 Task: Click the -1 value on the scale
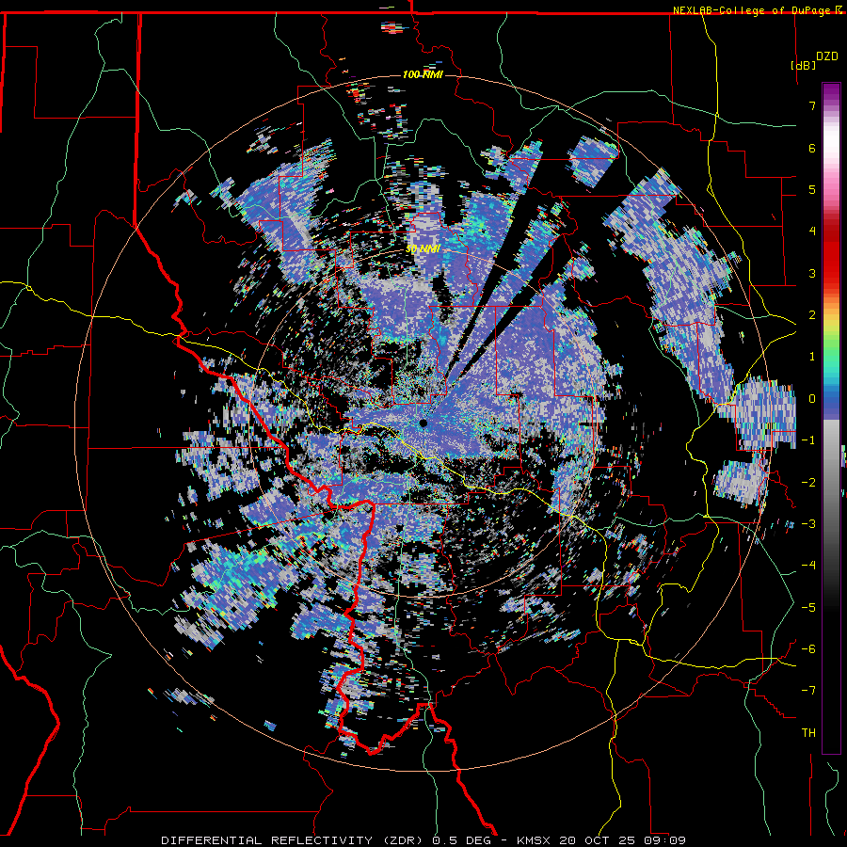(808, 440)
